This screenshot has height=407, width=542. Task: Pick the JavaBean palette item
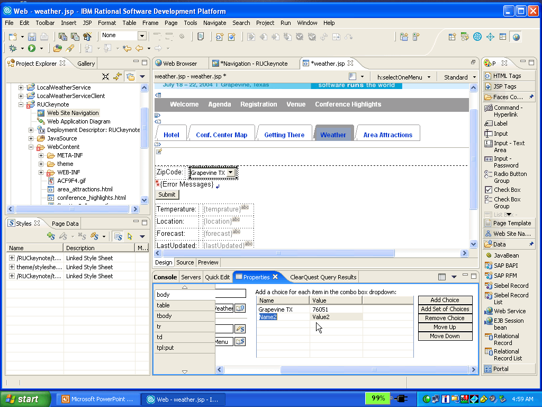click(502, 255)
